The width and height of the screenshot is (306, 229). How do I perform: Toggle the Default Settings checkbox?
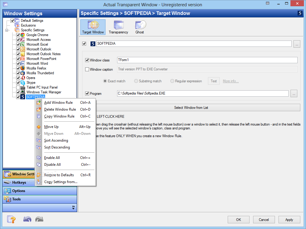[x=12, y=21]
